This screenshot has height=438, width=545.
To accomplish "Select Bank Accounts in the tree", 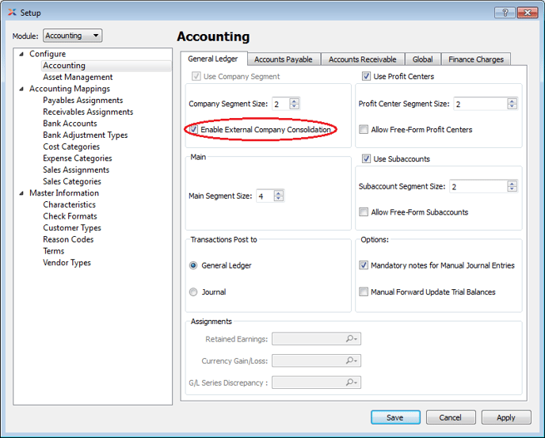I will point(70,124).
